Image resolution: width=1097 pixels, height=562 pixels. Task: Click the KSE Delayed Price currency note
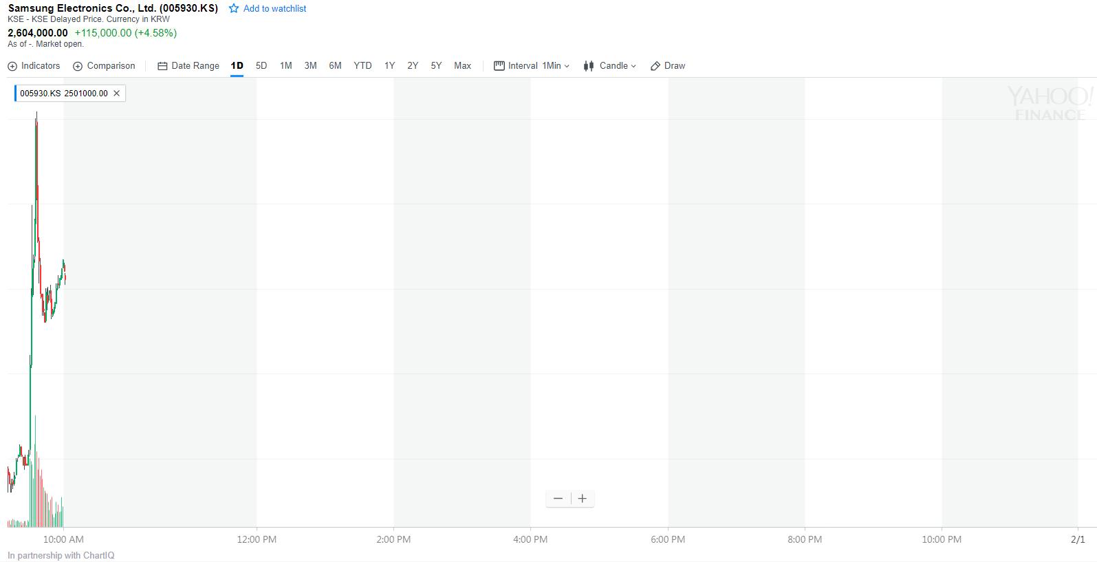[89, 19]
